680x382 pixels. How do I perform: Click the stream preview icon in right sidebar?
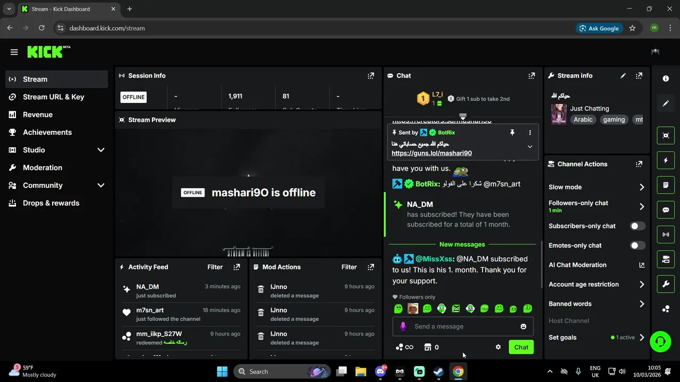click(666, 135)
